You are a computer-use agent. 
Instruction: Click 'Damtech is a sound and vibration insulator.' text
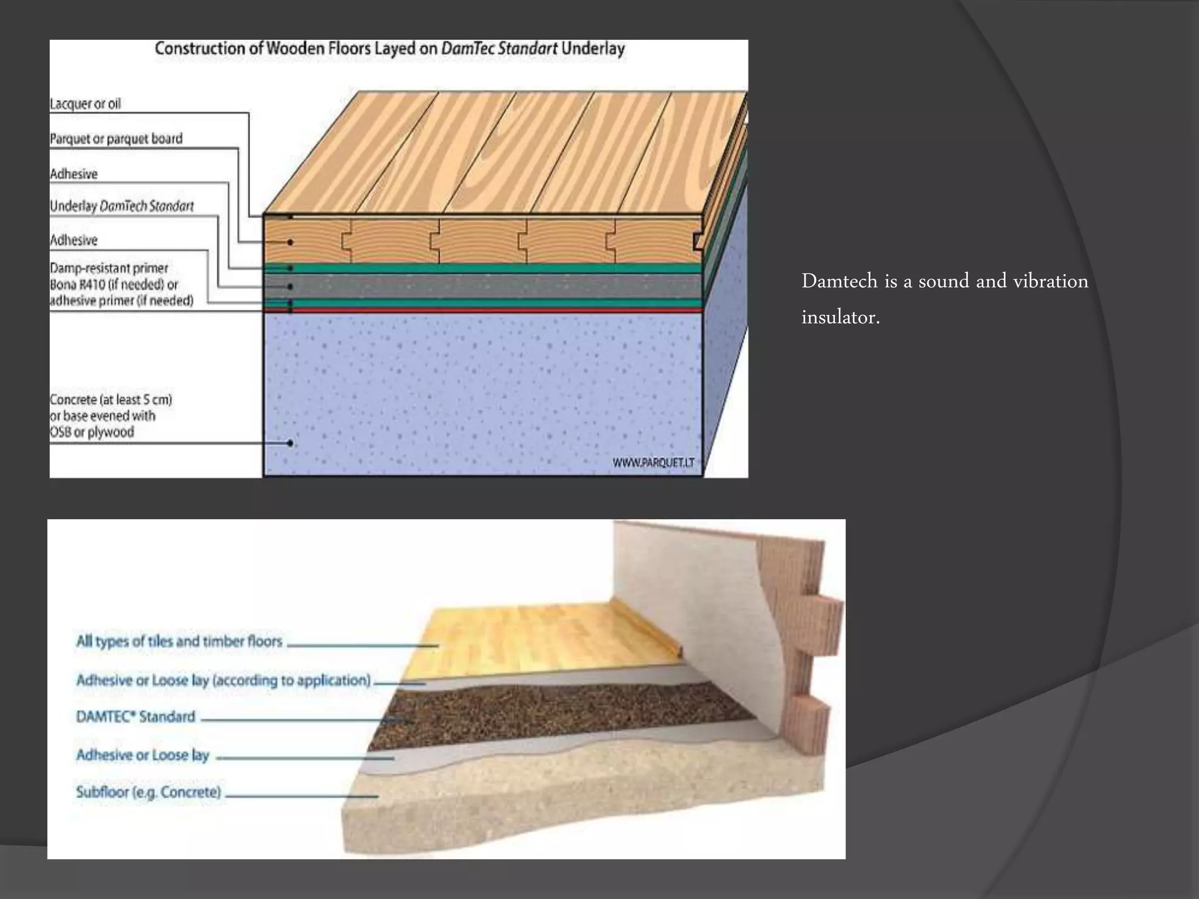point(944,298)
